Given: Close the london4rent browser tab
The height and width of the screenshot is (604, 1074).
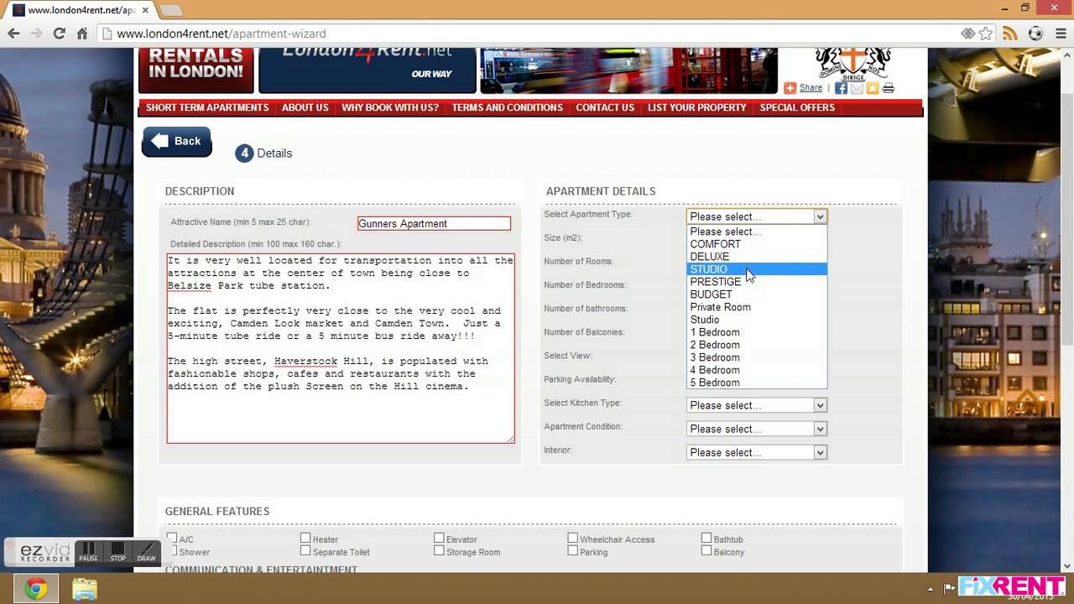Looking at the screenshot, I should coord(144,10).
